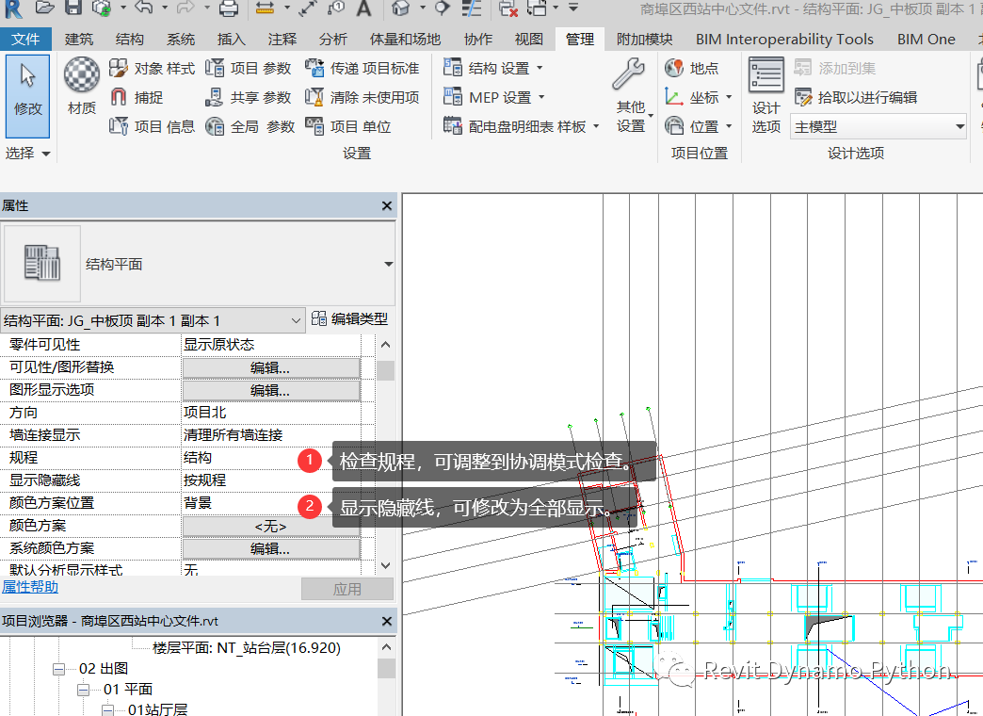
Task: Switch to the Architecture (建筑) tab
Action: click(x=79, y=39)
